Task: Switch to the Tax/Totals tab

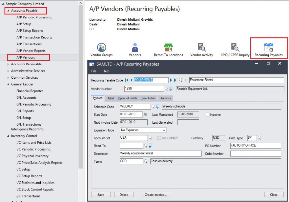Action: tap(148, 98)
